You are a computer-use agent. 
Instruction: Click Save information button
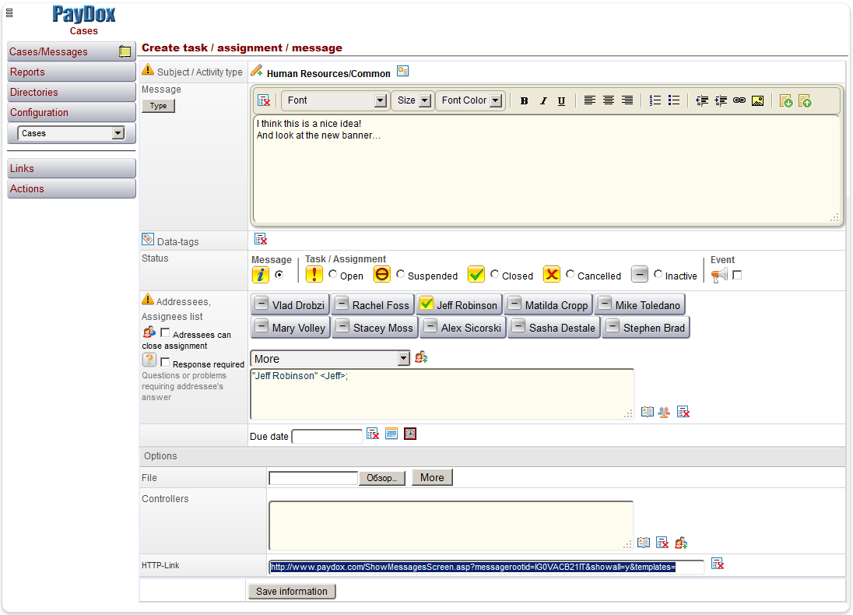click(292, 591)
